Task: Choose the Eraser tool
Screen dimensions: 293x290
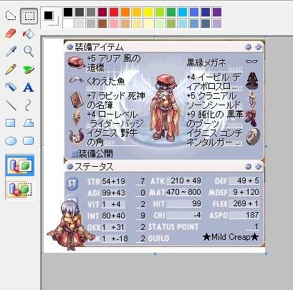Action: pos(11,33)
